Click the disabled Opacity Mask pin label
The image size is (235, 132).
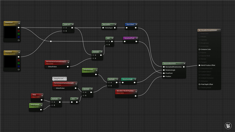(205, 56)
